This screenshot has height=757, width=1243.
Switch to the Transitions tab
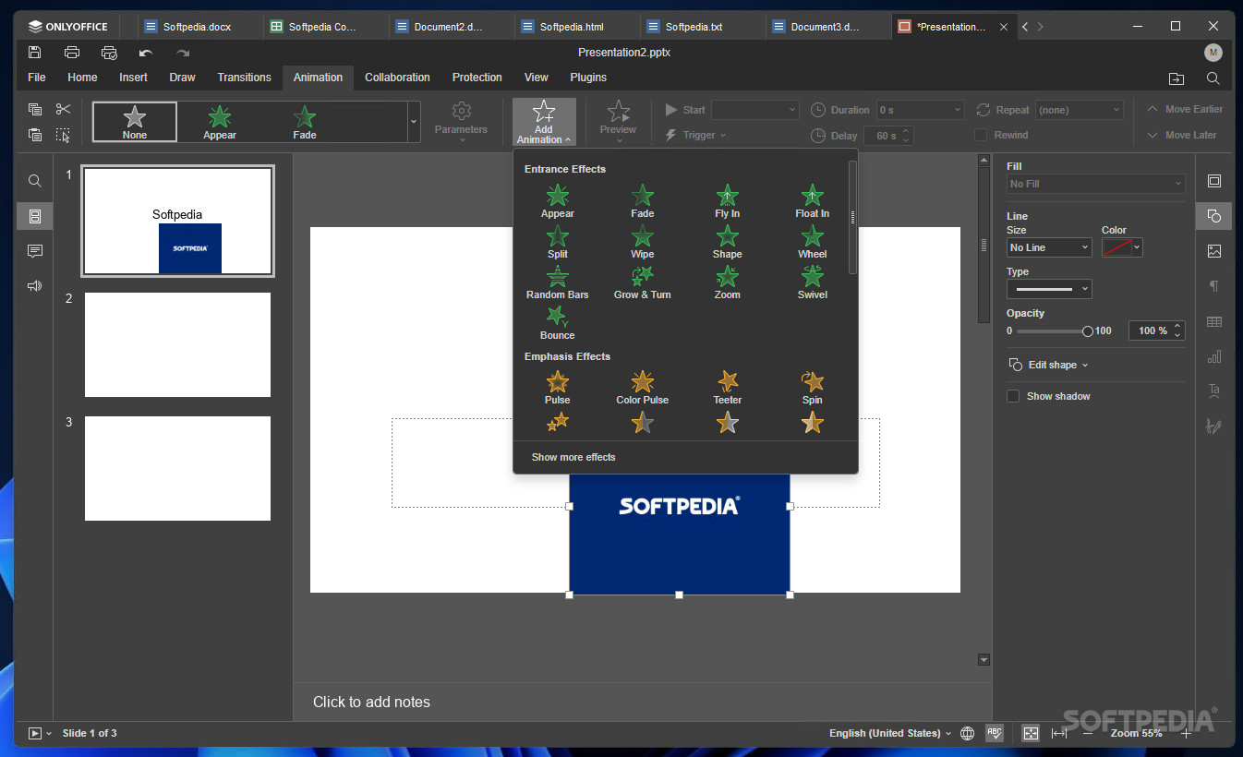(x=245, y=78)
